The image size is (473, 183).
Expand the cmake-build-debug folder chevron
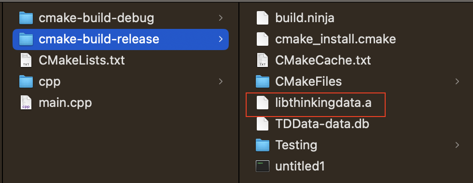coord(221,18)
